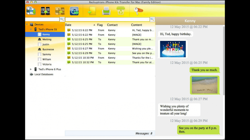Click the printer toolbar icon

pos(106,11)
